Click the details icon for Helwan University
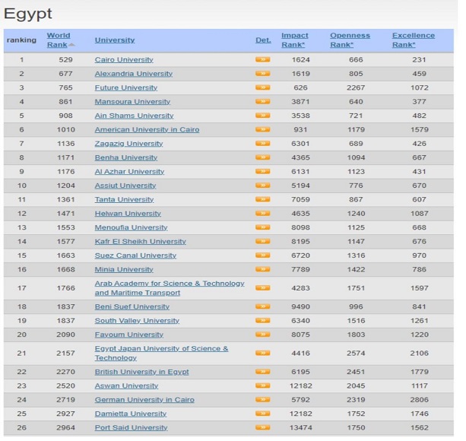Image resolution: width=466 pixels, height=441 pixels. (x=262, y=214)
